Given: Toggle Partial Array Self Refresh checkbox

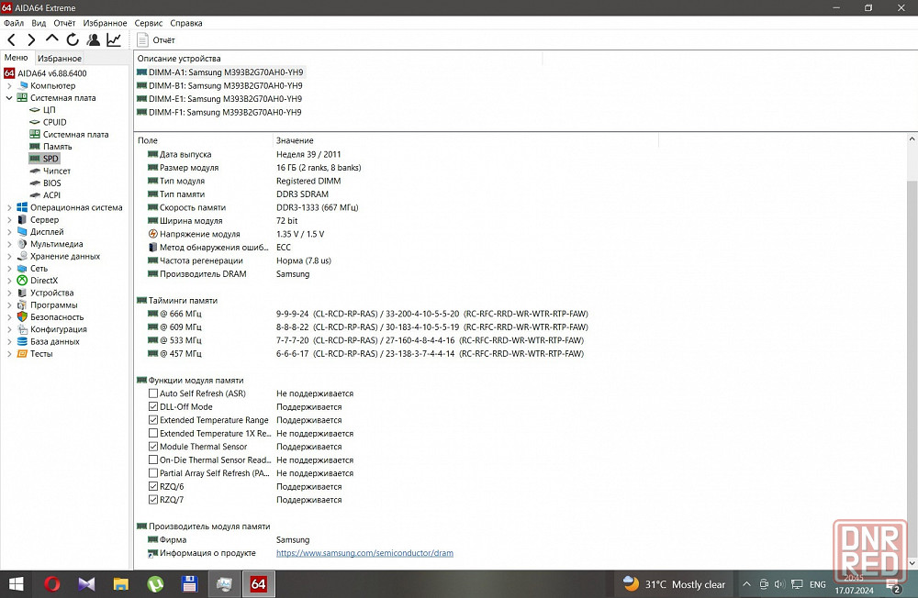Looking at the screenshot, I should tap(153, 473).
